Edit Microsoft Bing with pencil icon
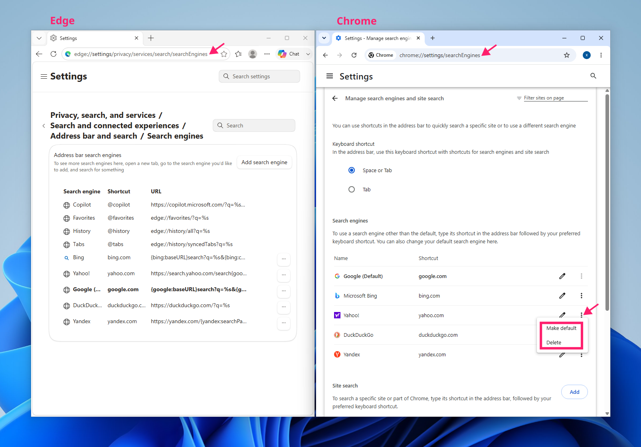 click(x=562, y=296)
